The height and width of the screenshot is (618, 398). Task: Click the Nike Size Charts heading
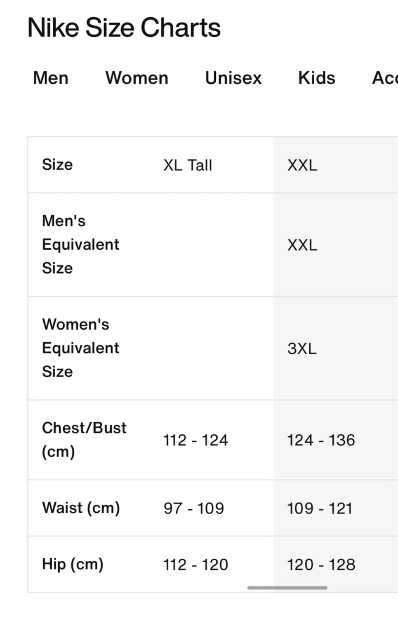[124, 28]
